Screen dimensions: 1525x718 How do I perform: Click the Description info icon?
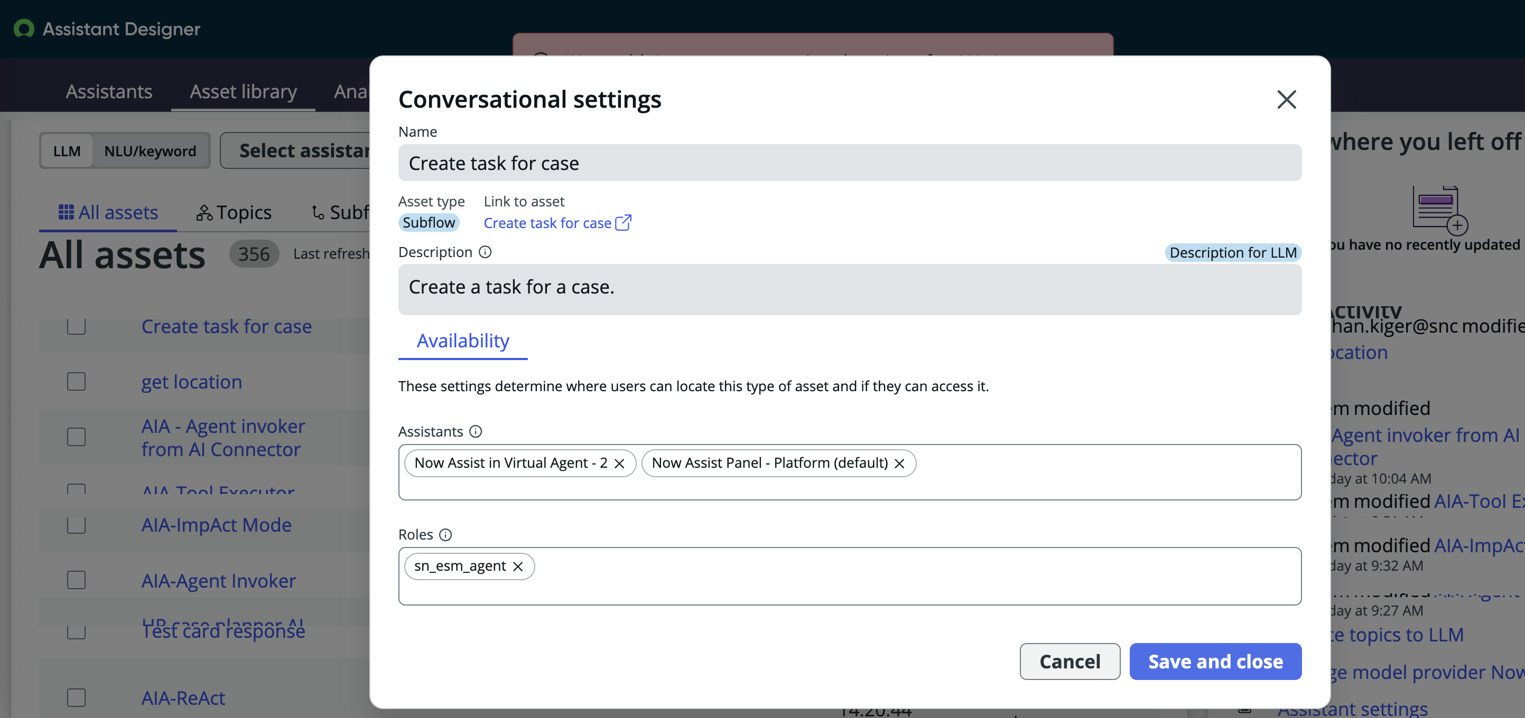485,252
